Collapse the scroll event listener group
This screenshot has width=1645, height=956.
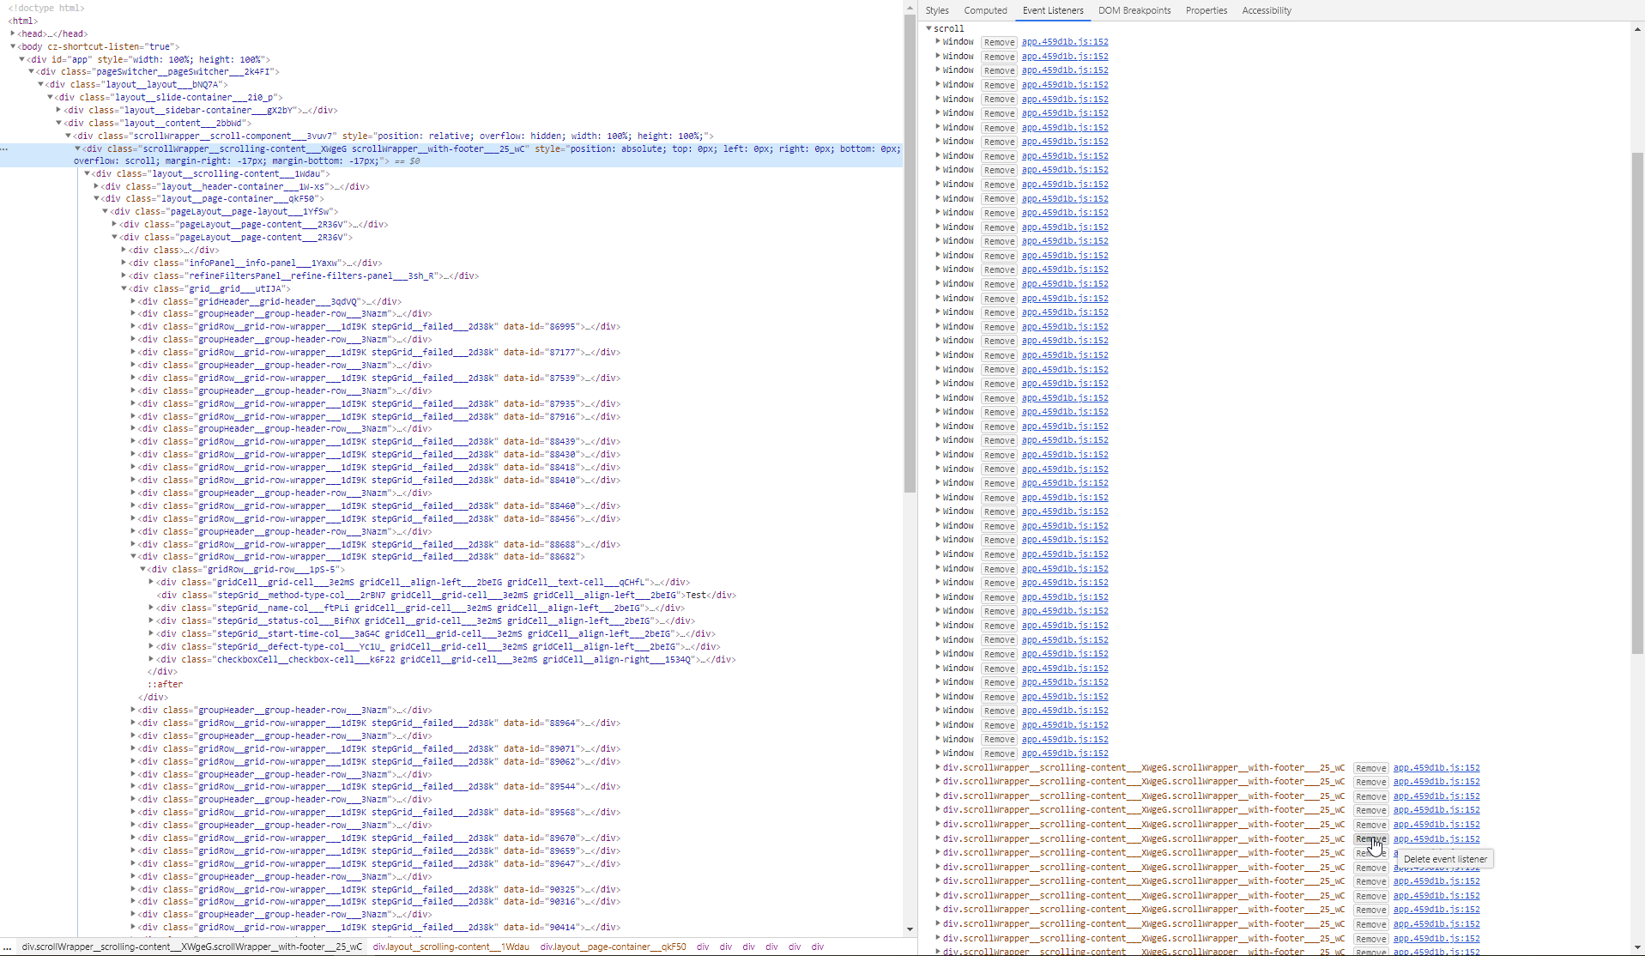coord(928,28)
